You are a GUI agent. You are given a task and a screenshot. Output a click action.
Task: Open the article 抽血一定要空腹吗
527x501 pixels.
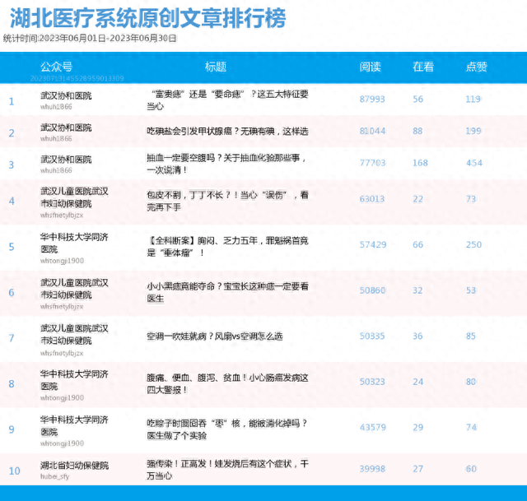[226, 164]
